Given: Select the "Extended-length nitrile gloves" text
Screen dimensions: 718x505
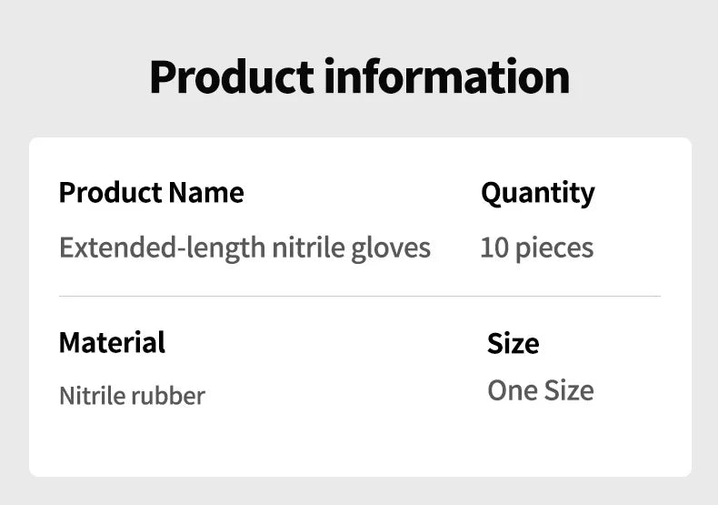Looking at the screenshot, I should (x=244, y=247).
